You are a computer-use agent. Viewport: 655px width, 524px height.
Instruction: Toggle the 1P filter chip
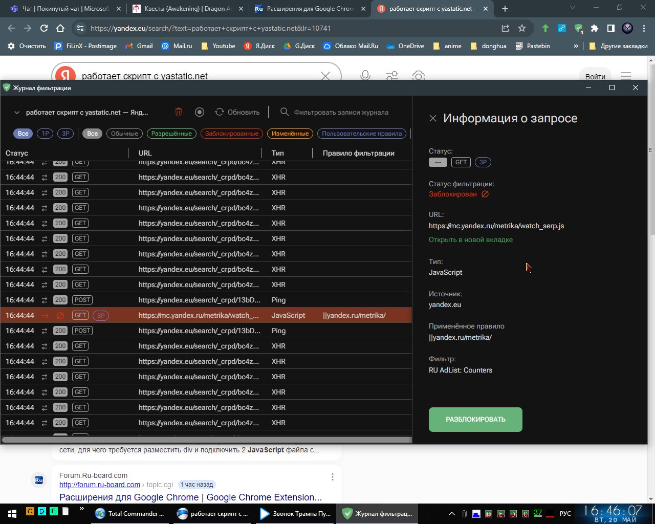tap(45, 134)
